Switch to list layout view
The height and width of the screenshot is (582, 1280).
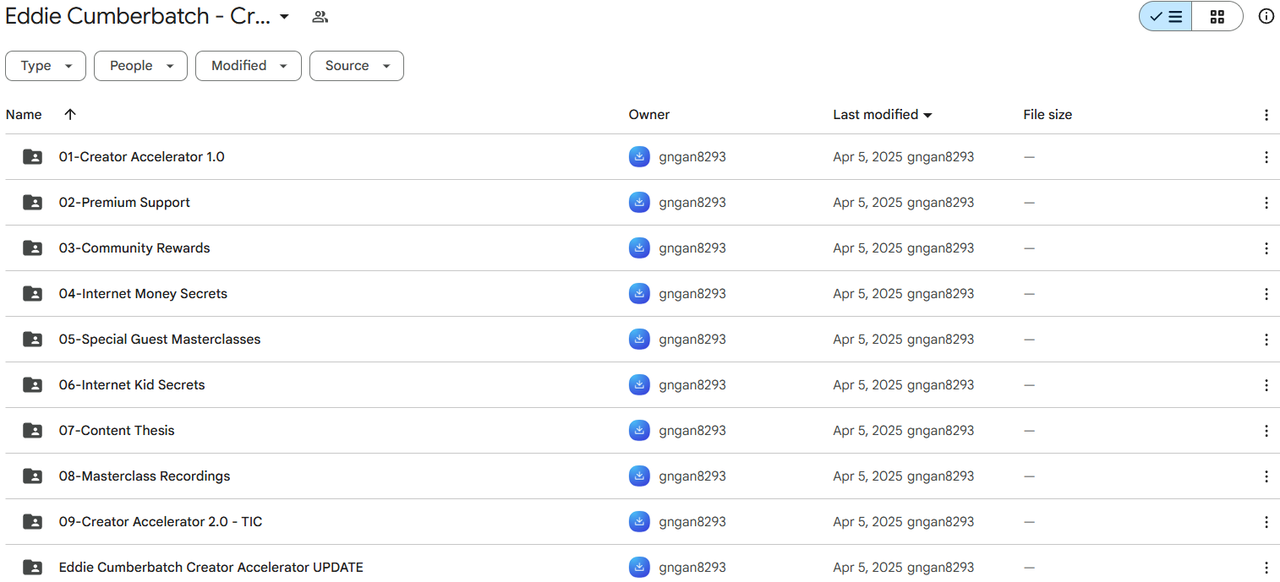(1166, 17)
